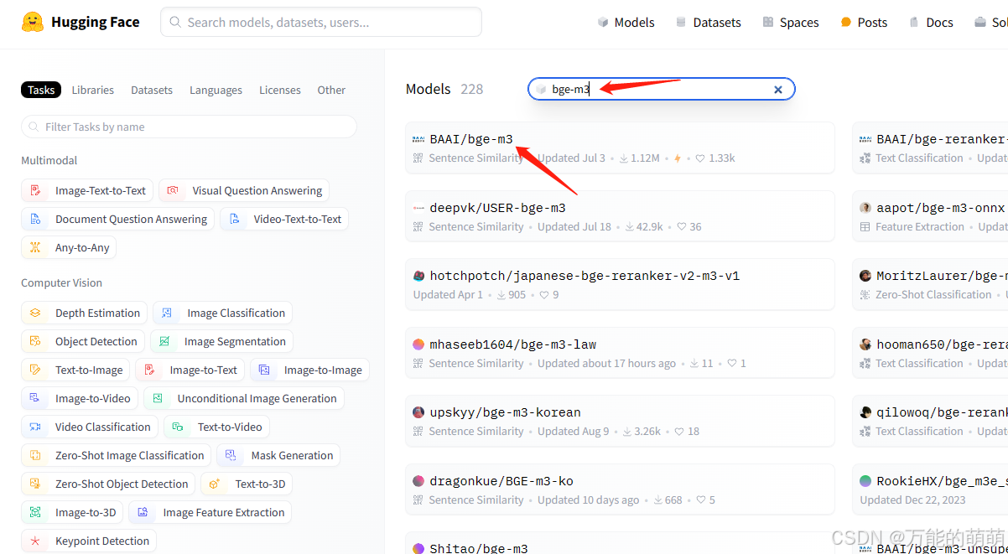The height and width of the screenshot is (554, 1008).
Task: Open the deepvk/USER-bge-m3 model
Action: (x=620, y=216)
